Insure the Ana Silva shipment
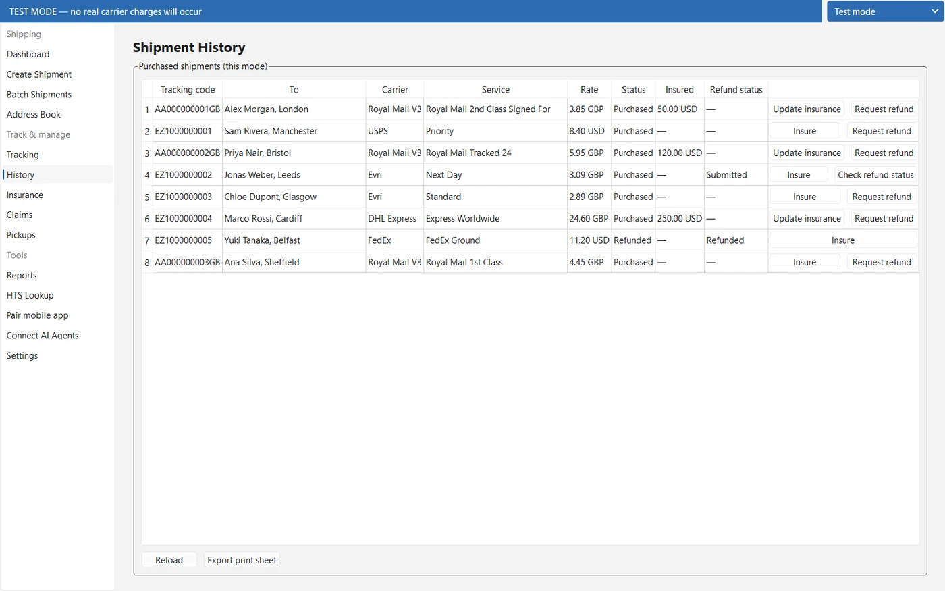 (805, 262)
